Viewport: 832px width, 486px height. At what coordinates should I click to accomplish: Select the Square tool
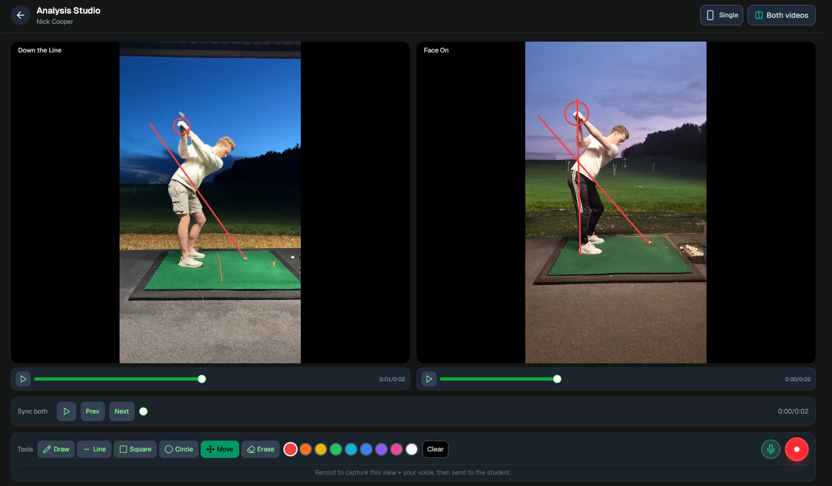(x=135, y=449)
